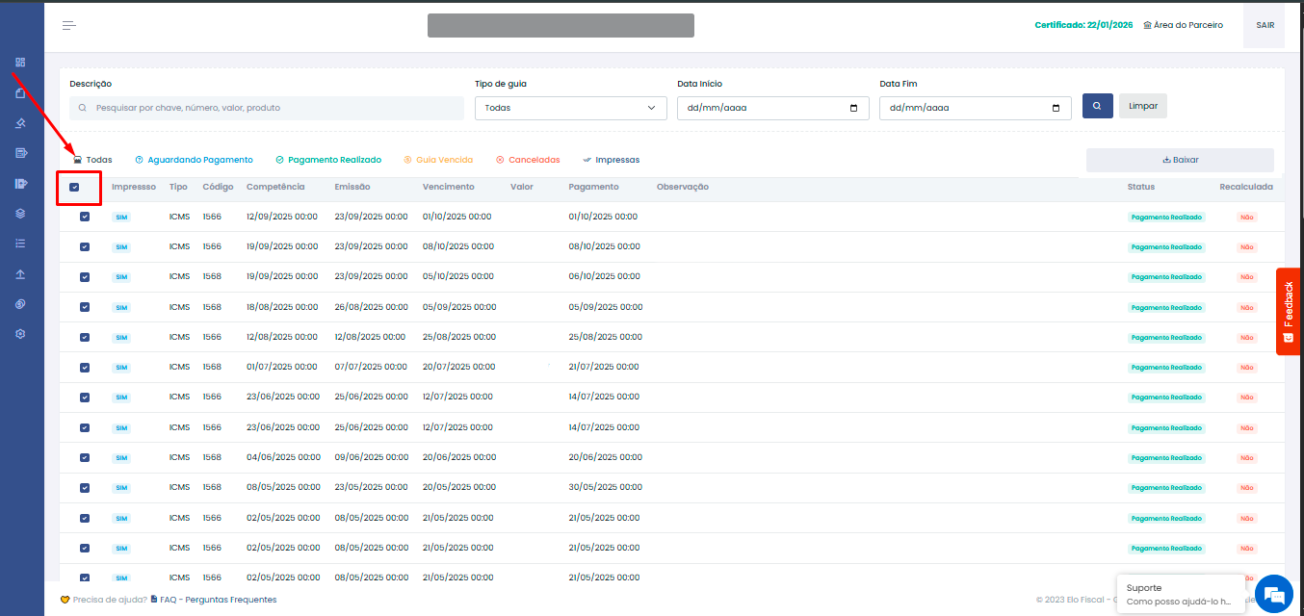This screenshot has height=616, width=1304.
Task: Click Pagamento Realizado status in 18/08/2025 row
Action: click(1166, 308)
